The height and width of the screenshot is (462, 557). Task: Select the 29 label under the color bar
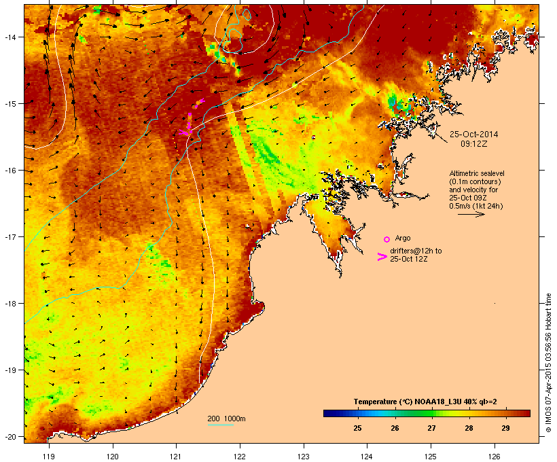click(505, 428)
